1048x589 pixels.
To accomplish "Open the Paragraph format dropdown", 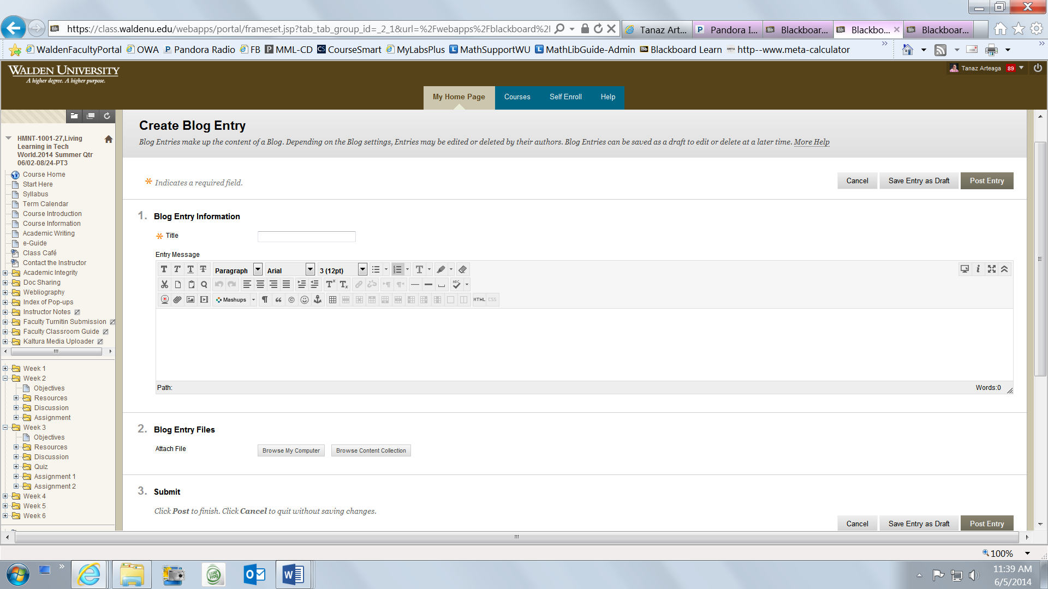I will point(258,269).
